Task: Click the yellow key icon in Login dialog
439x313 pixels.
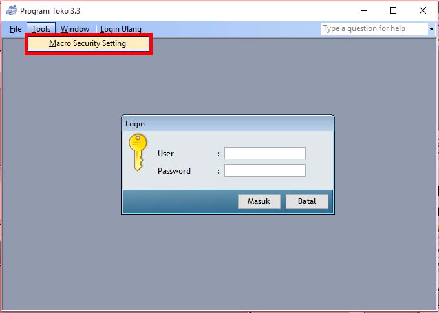Action: pyautogui.click(x=137, y=153)
